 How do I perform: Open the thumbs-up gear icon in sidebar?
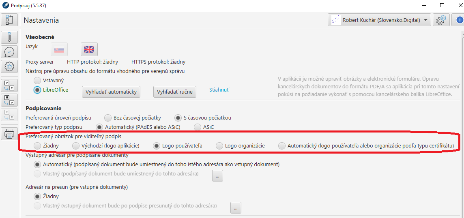pos(10,67)
